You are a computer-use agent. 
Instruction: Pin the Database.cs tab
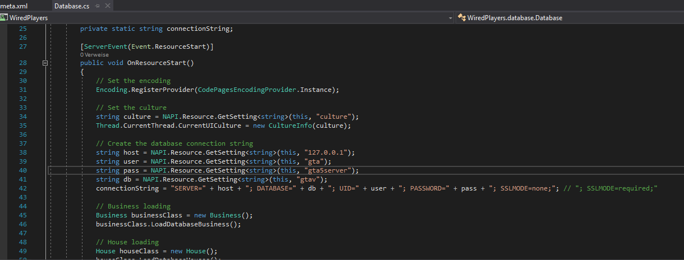click(x=98, y=6)
